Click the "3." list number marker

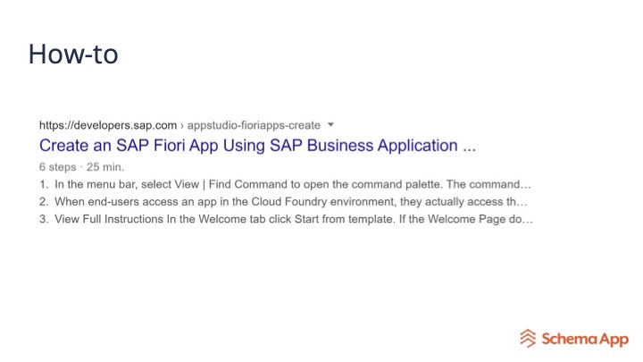point(44,219)
